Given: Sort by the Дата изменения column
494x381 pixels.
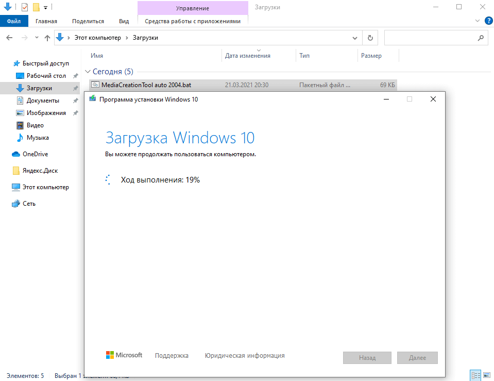Looking at the screenshot, I should click(x=248, y=56).
